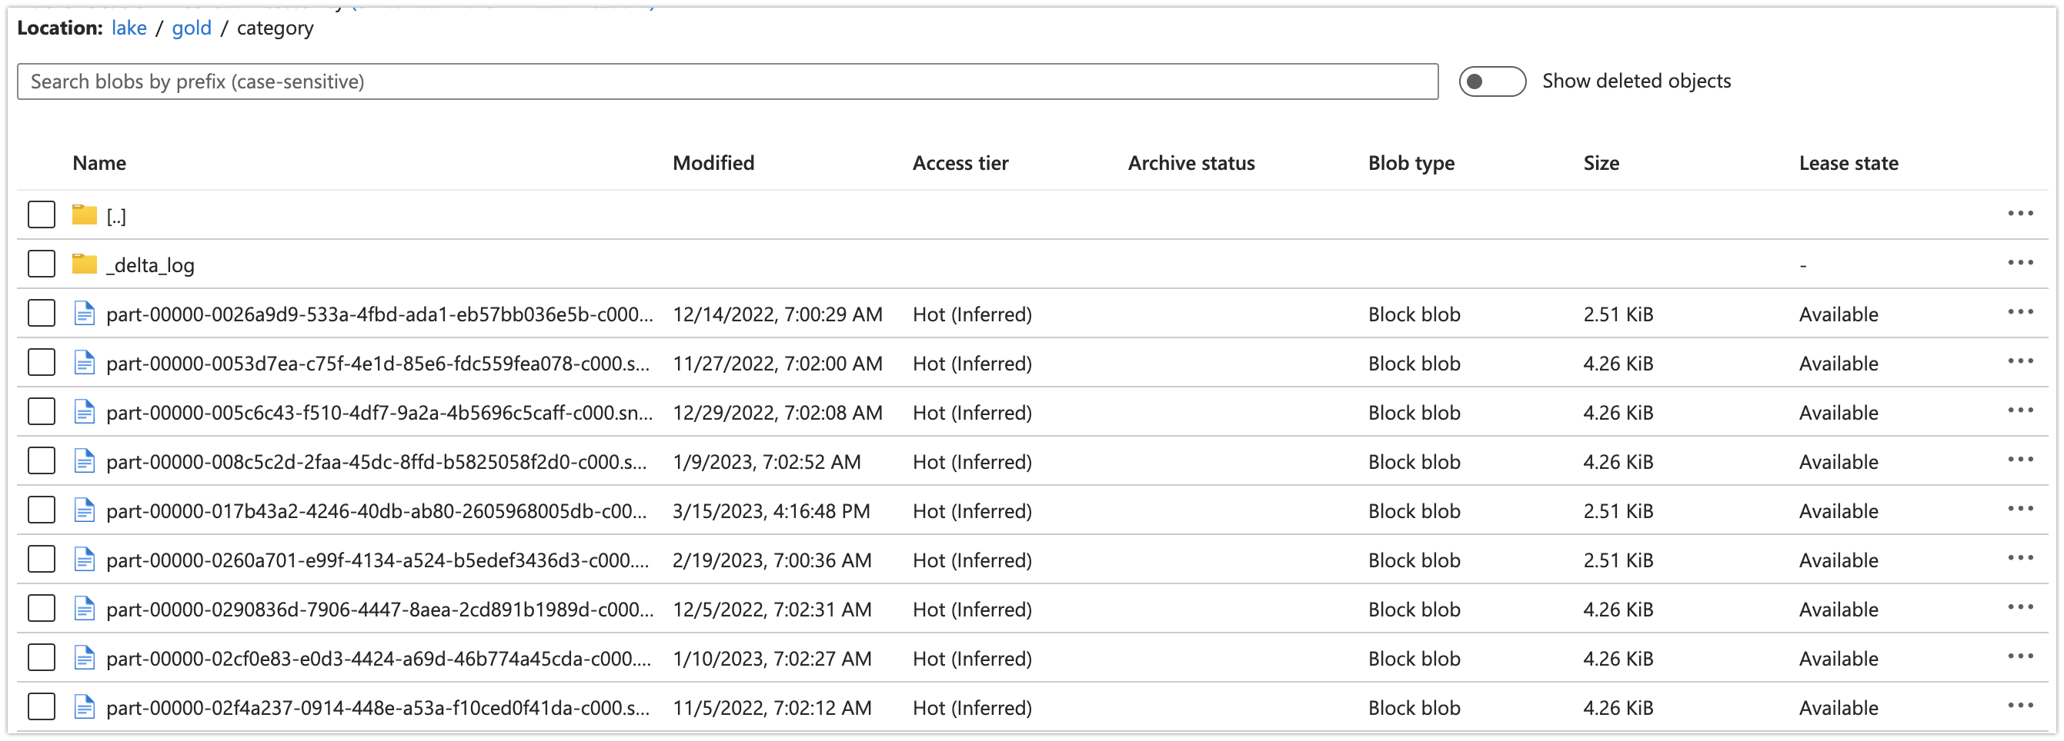Navigate to the lake breadcrumb link
Image resolution: width=2064 pixels, height=741 pixels.
(x=129, y=27)
